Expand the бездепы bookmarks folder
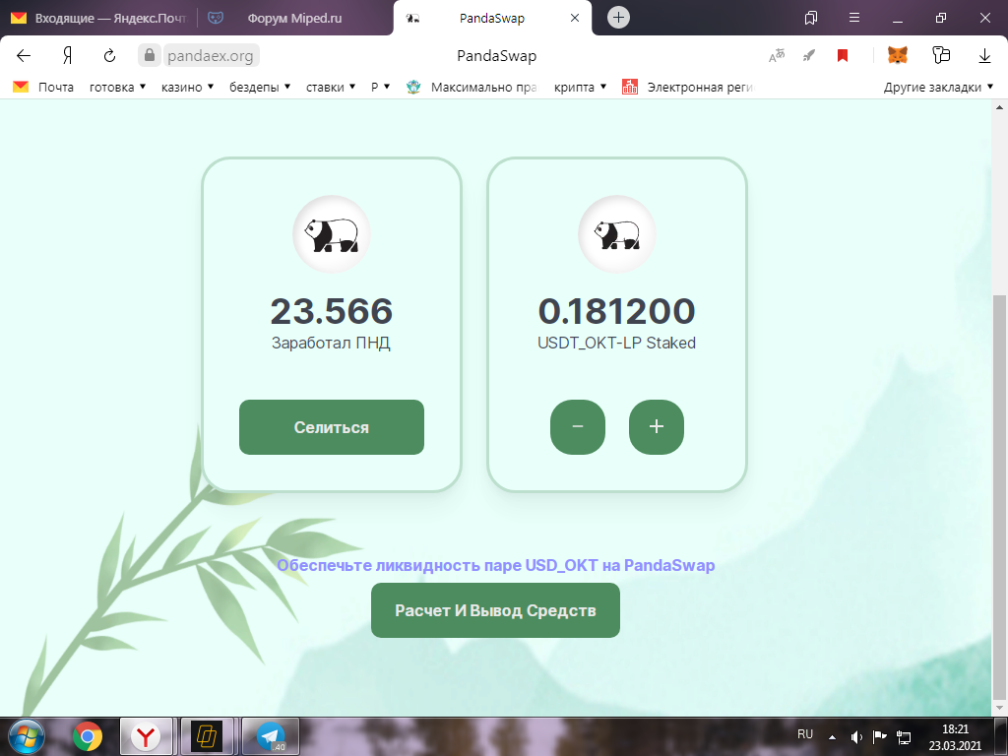Viewport: 1008px width, 756px height. [260, 87]
